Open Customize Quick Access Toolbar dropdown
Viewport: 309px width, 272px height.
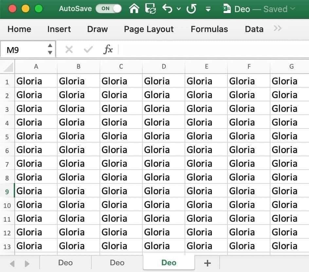coord(208,9)
